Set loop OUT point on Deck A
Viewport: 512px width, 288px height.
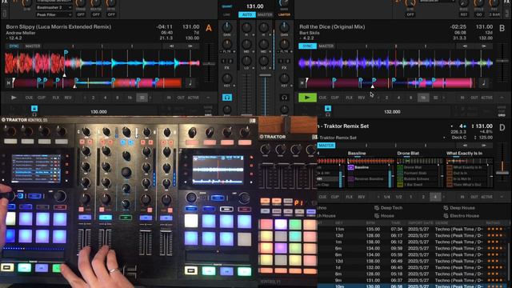coord(181,98)
